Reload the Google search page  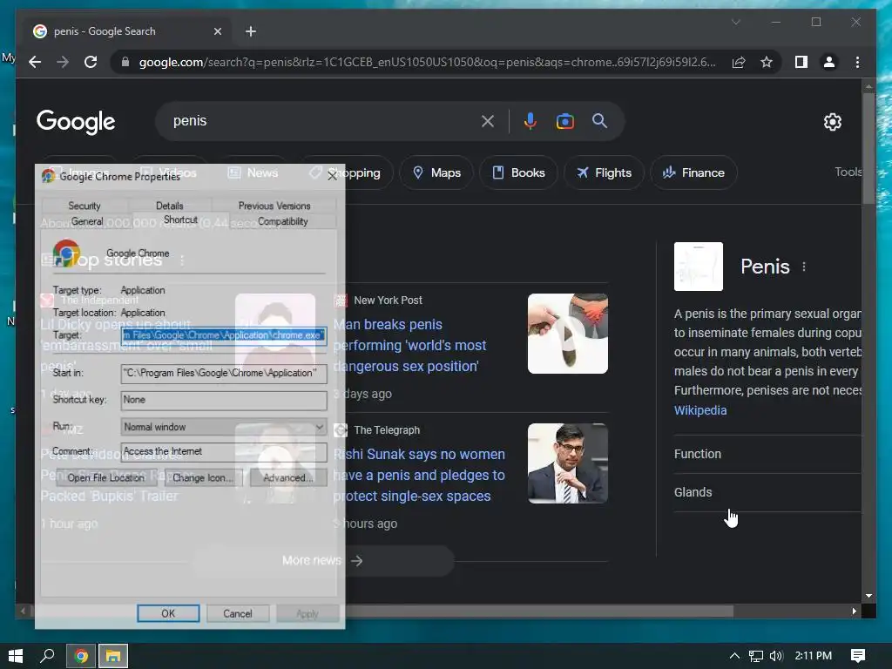pos(91,62)
